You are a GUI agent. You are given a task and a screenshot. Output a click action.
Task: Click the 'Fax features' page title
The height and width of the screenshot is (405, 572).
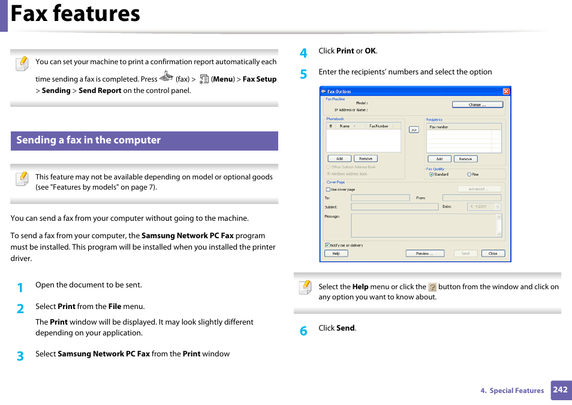(75, 14)
